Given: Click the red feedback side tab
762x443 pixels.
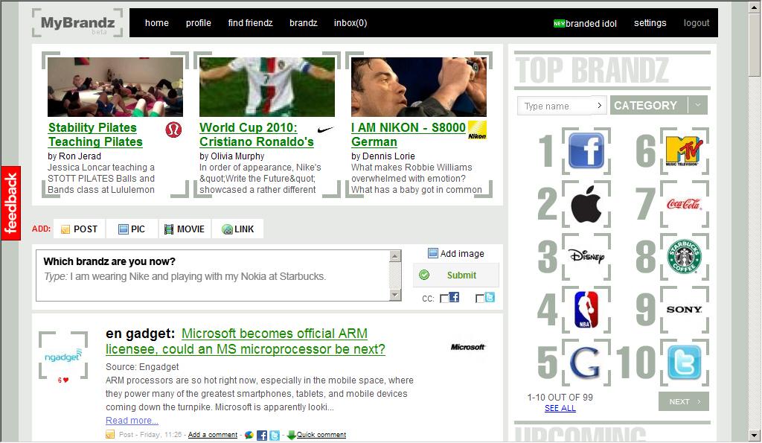Looking at the screenshot, I should coord(10,203).
